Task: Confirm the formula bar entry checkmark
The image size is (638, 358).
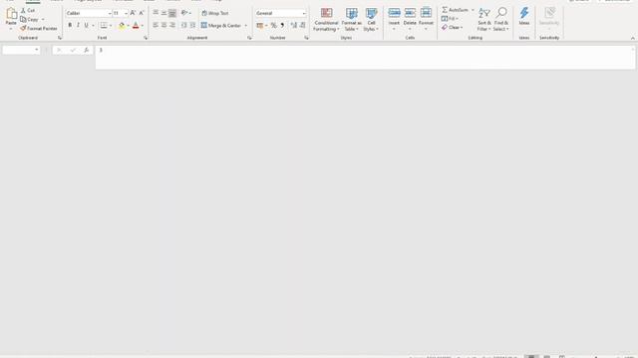Action: 73,50
